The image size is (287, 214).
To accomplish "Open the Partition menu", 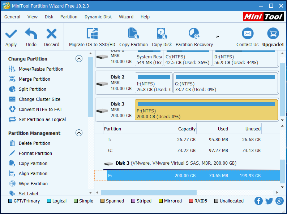I will [x=69, y=17].
